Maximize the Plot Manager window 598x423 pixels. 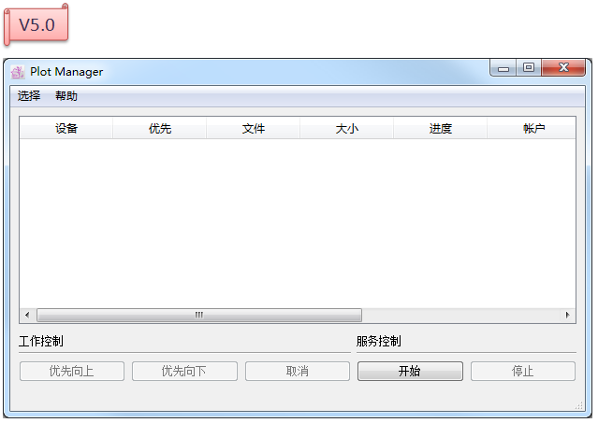pyautogui.click(x=529, y=68)
